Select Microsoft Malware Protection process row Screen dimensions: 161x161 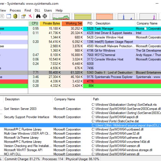tap(80, 46)
